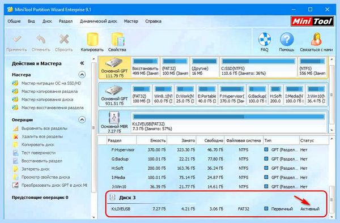Click Преобразовать диск GPT в диск MBR
The height and width of the screenshot is (223, 340).
pyautogui.click(x=54, y=185)
